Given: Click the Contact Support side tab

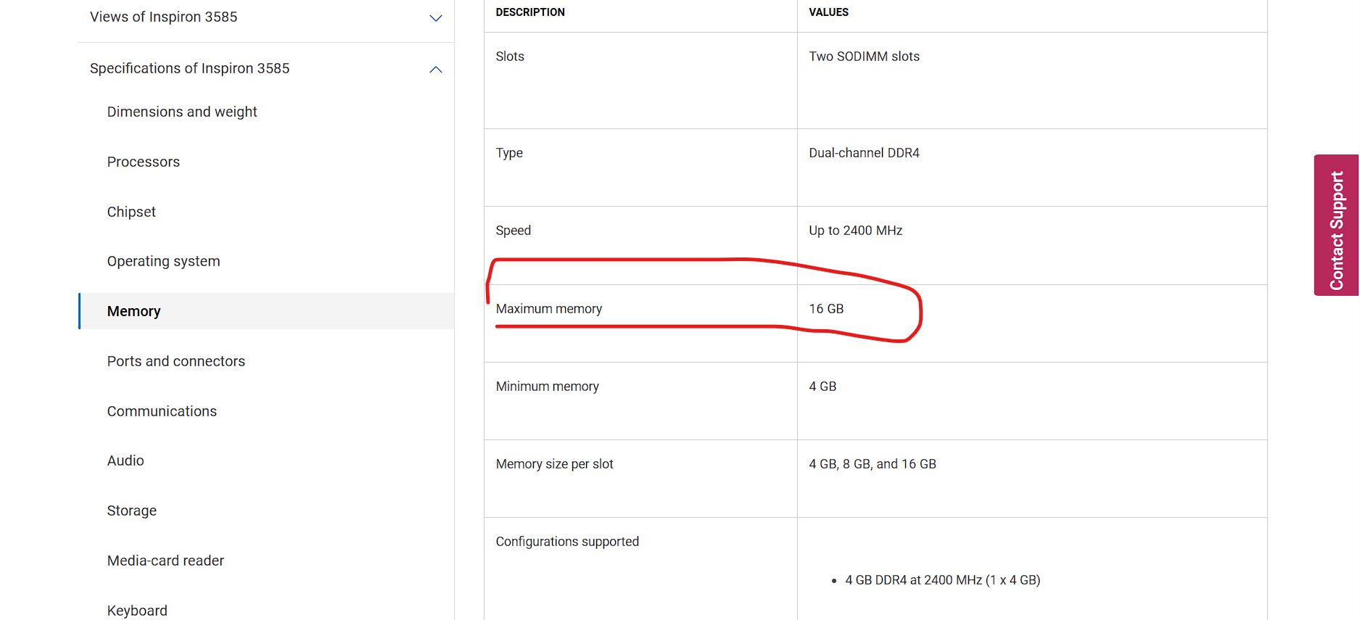Looking at the screenshot, I should pyautogui.click(x=1336, y=225).
